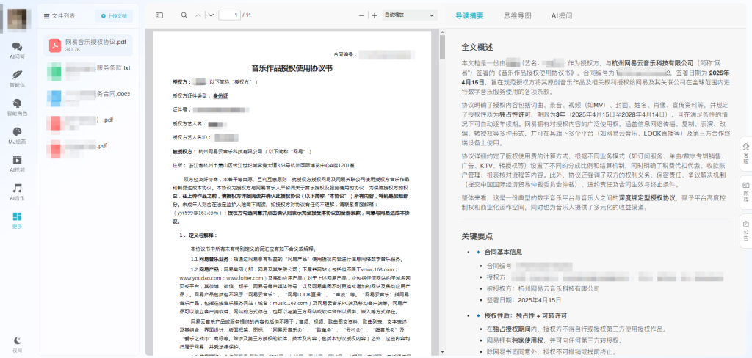The width and height of the screenshot is (752, 358).
Task: Toggle 夜间 night mode
Action: click(x=17, y=341)
